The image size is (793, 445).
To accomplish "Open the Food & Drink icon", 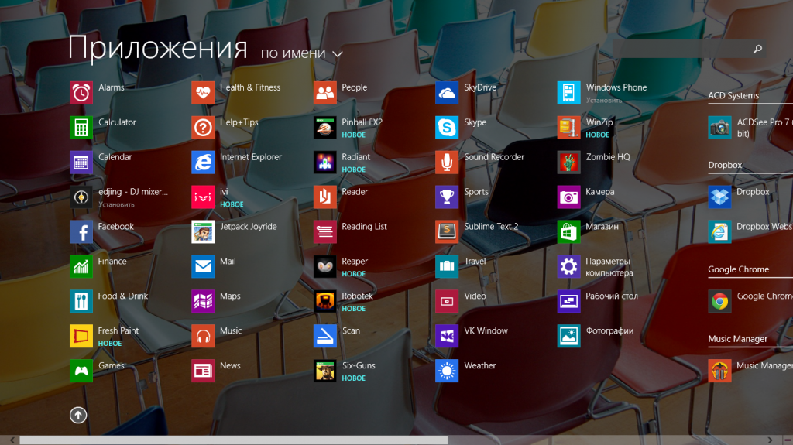I will (81, 301).
